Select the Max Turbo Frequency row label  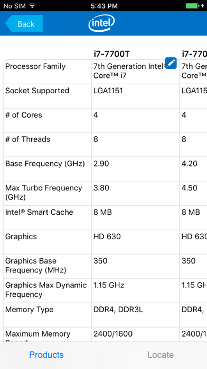click(44, 192)
